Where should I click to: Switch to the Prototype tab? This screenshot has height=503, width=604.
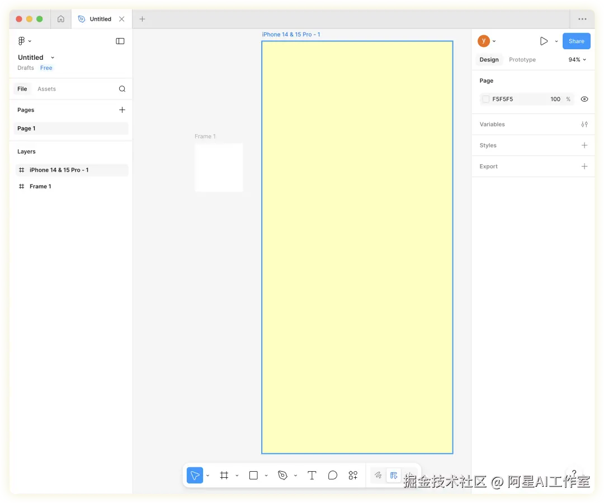click(522, 60)
